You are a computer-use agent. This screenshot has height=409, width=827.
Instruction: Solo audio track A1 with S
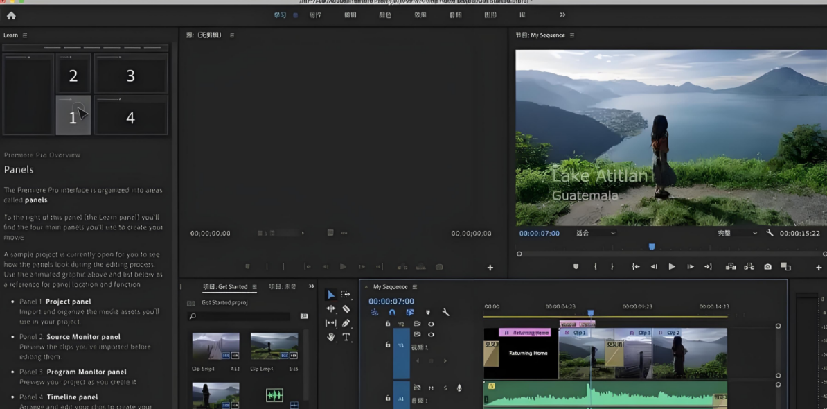click(445, 388)
